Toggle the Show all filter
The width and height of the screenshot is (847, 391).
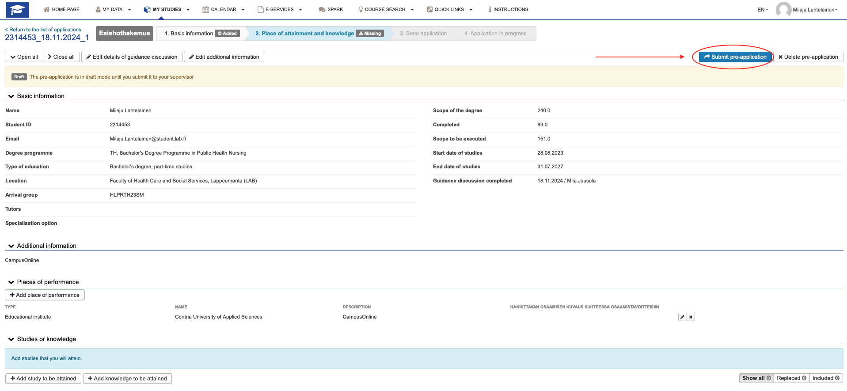point(756,378)
